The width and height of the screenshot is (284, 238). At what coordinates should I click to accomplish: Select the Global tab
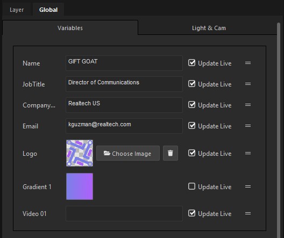[48, 10]
